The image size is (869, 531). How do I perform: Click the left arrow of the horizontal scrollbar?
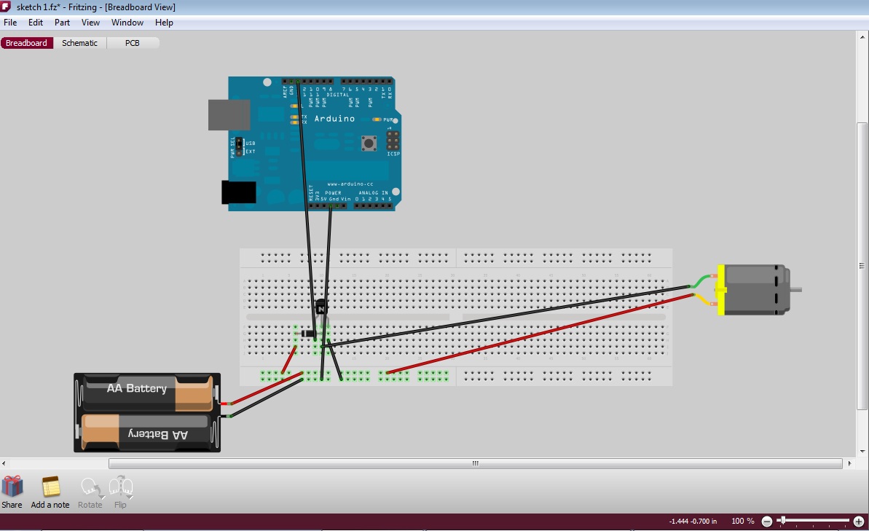4,463
